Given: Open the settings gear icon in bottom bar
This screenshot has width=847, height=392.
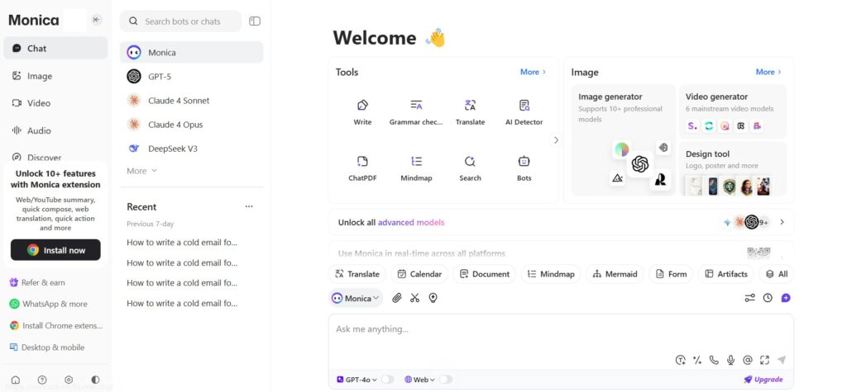Looking at the screenshot, I should pyautogui.click(x=69, y=380).
